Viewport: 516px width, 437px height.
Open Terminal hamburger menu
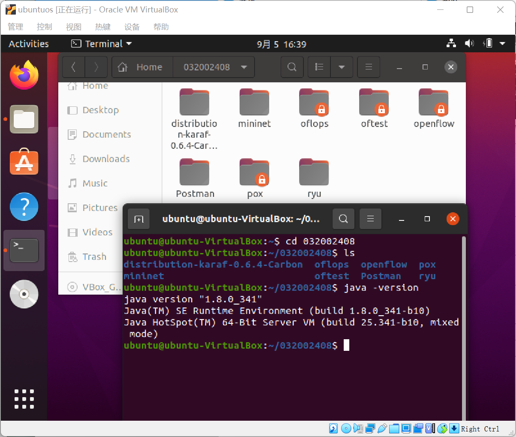[371, 219]
